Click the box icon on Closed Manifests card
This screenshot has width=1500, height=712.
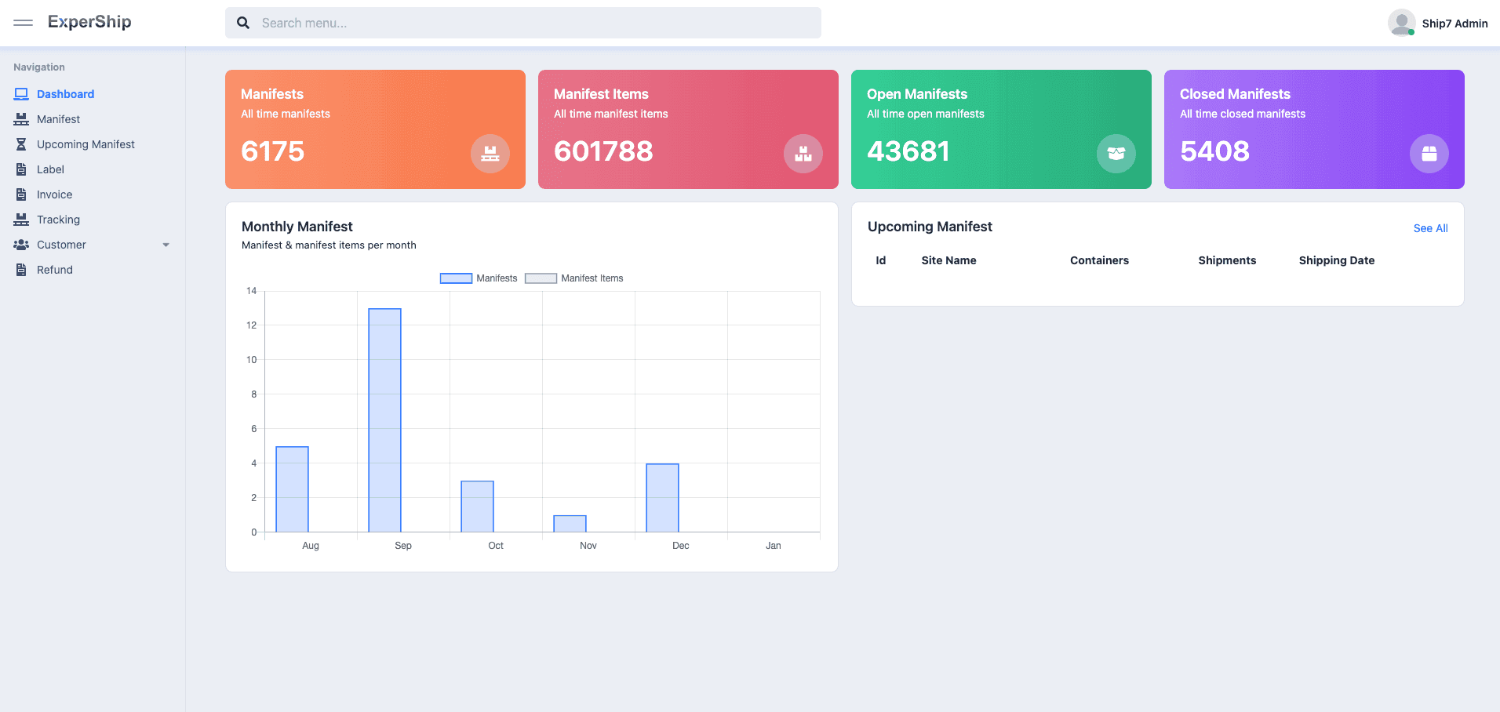1429,154
